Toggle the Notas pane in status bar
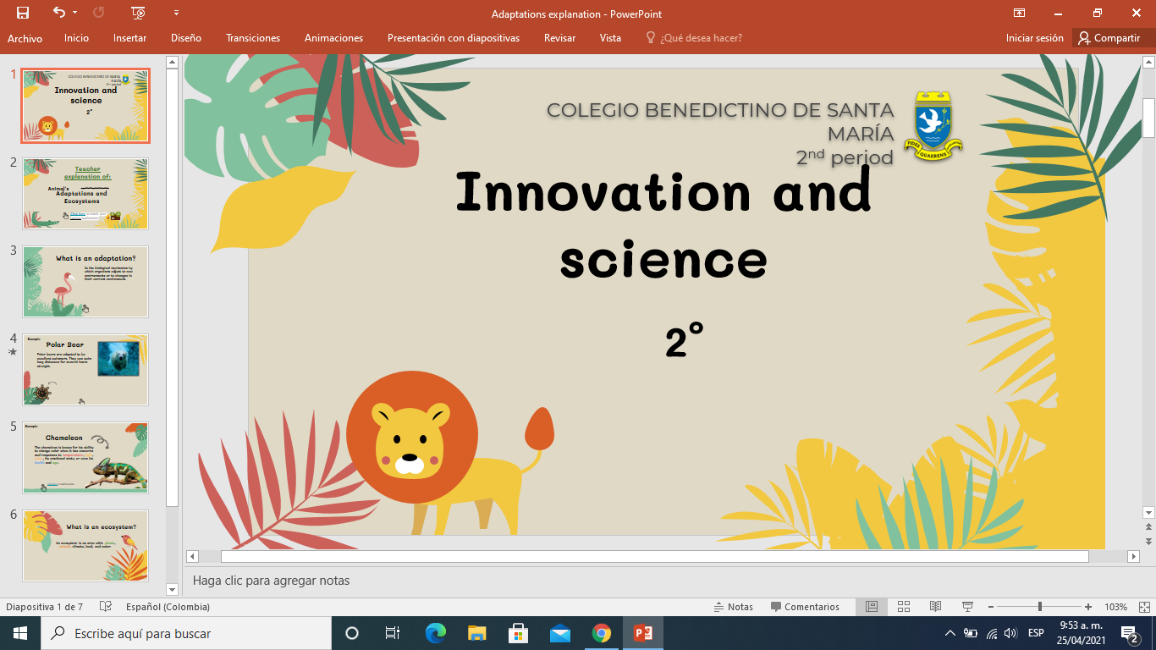 click(x=734, y=607)
